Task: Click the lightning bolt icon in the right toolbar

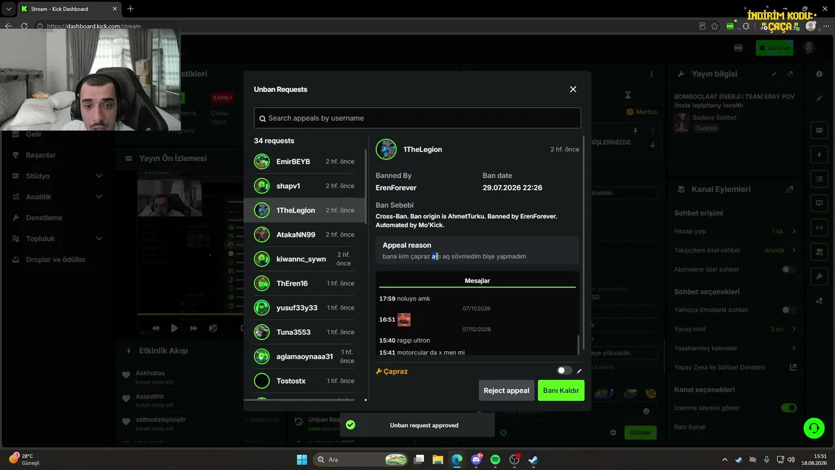Action: (x=819, y=155)
